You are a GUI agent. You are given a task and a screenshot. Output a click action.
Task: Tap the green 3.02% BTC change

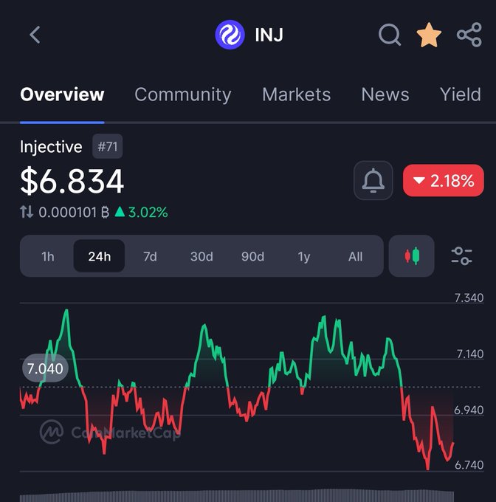[x=141, y=212]
